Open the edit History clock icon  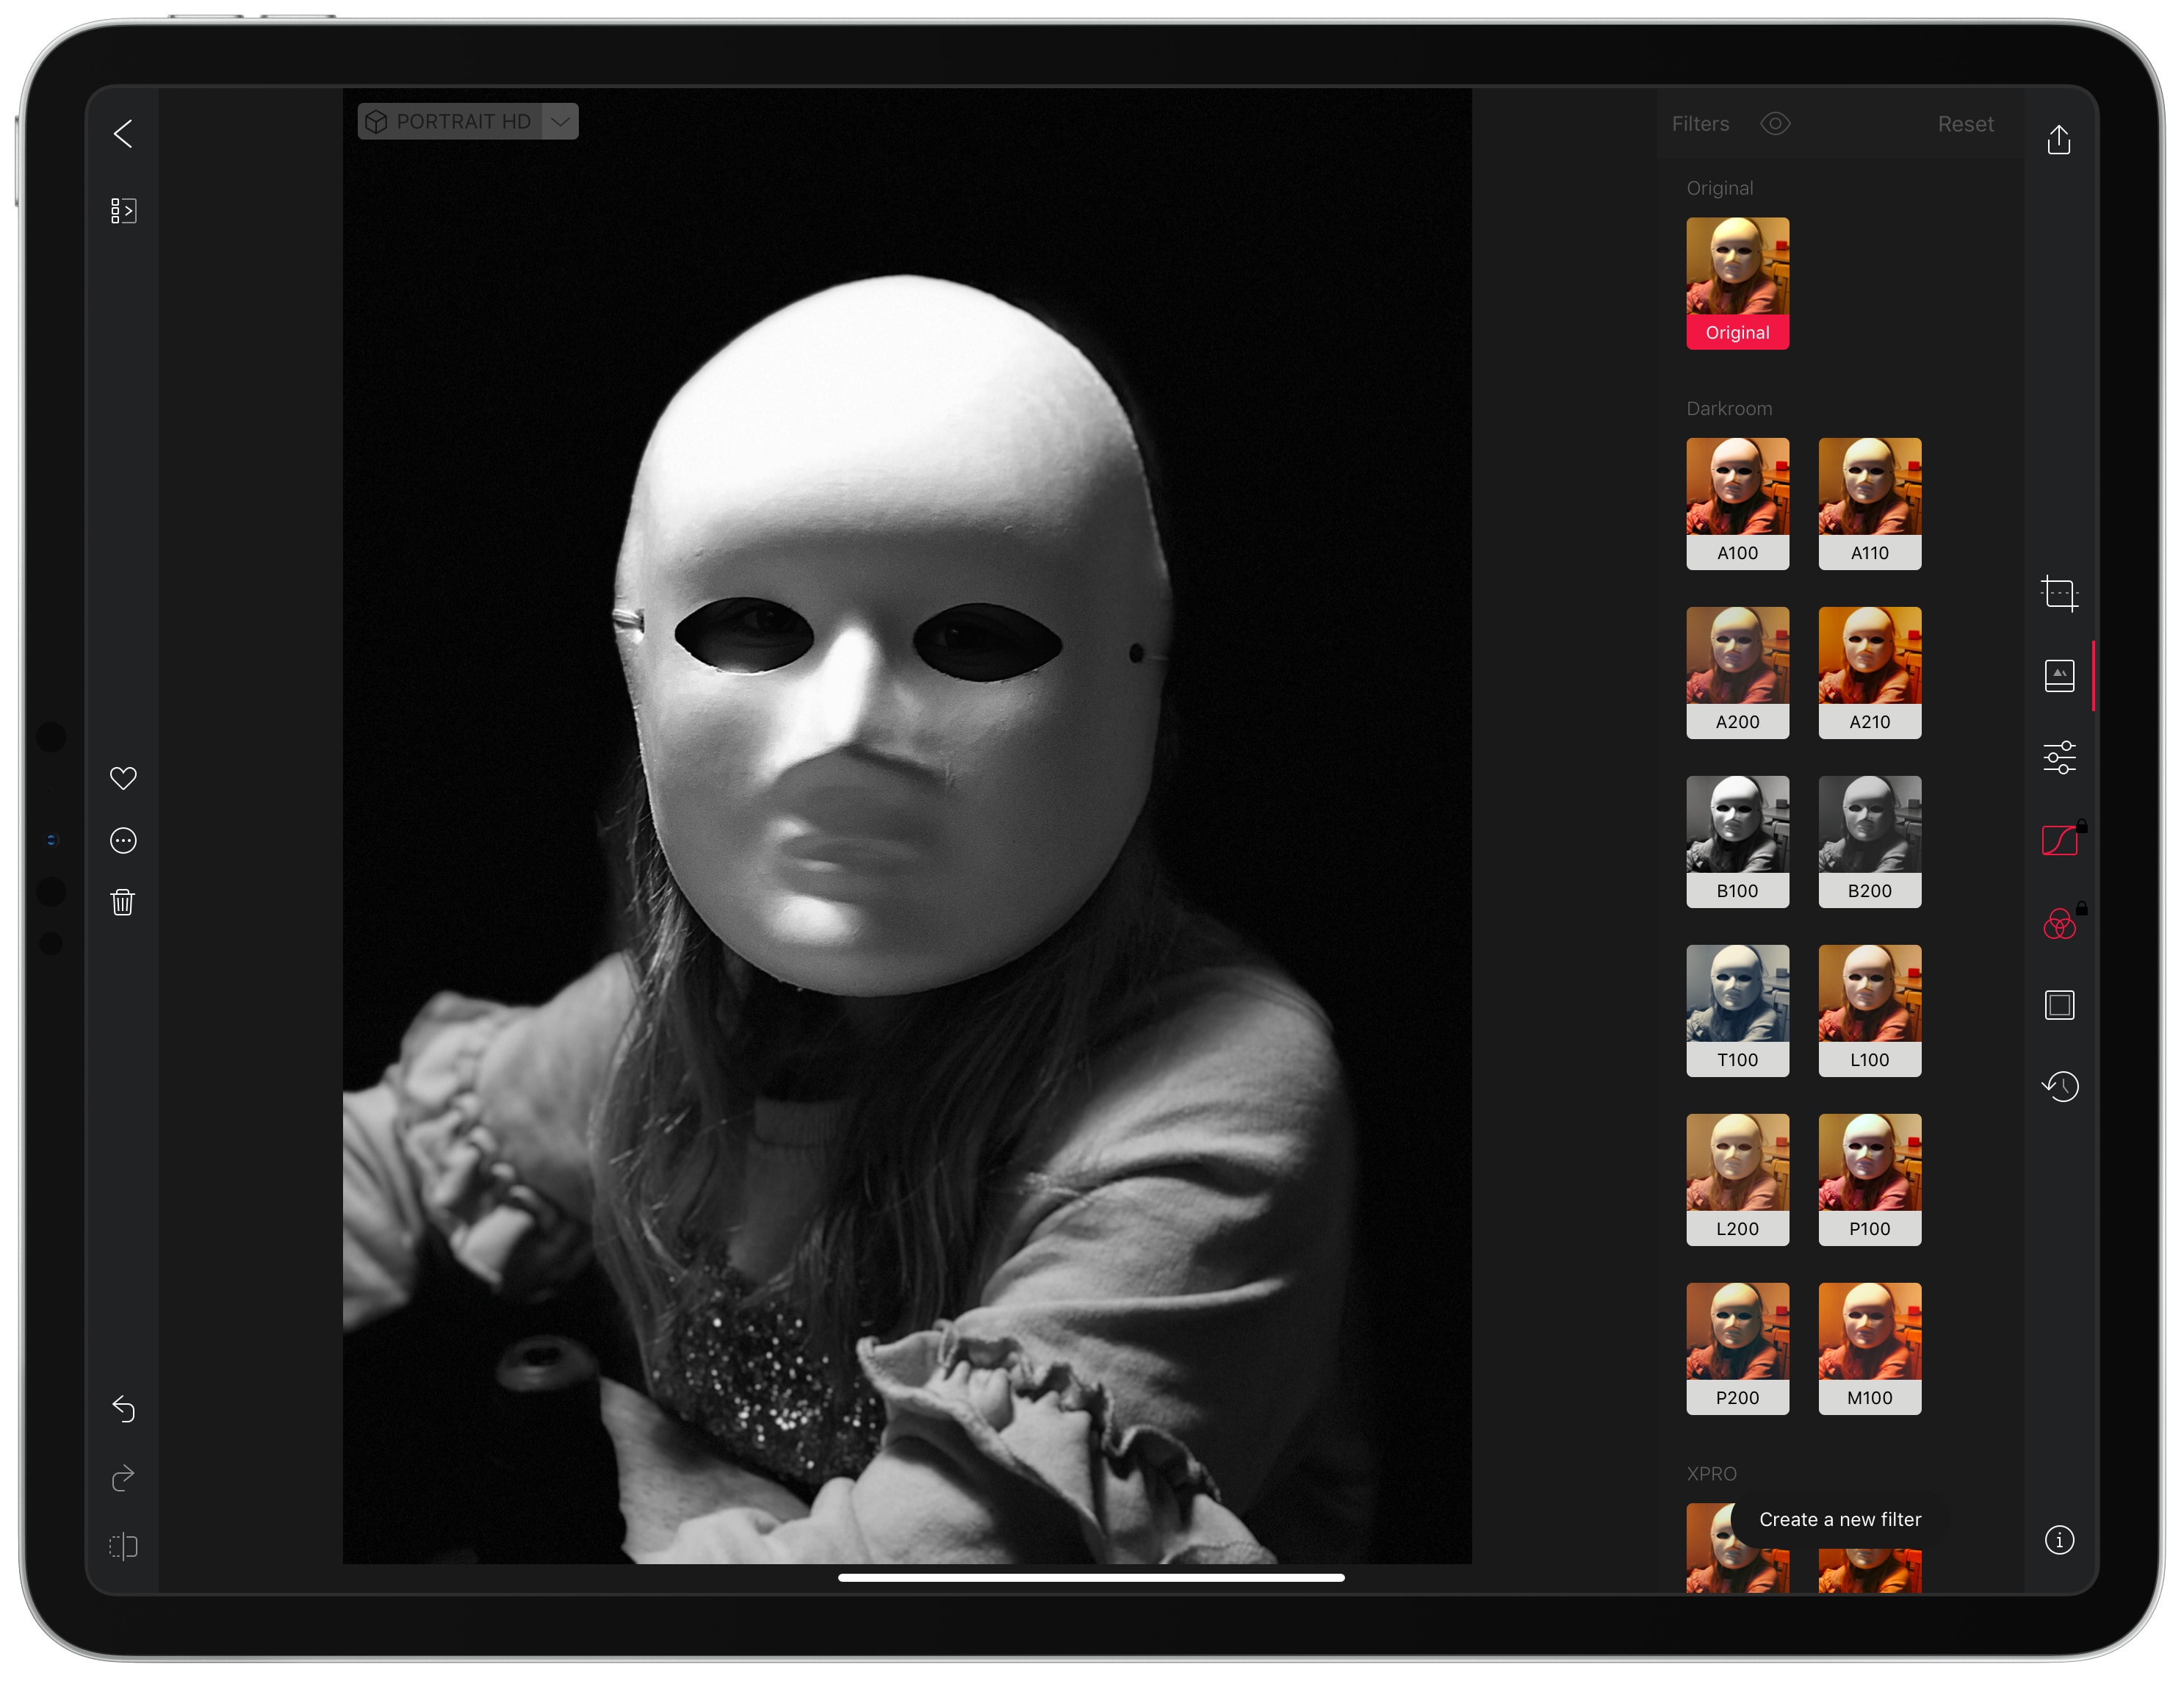coord(2059,1087)
